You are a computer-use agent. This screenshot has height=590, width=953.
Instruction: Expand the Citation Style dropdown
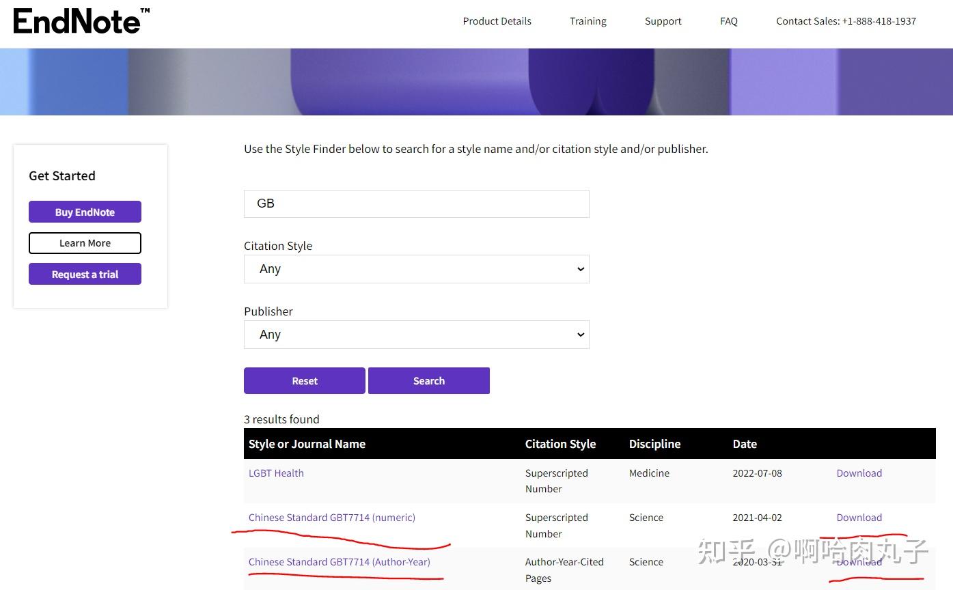click(x=416, y=269)
